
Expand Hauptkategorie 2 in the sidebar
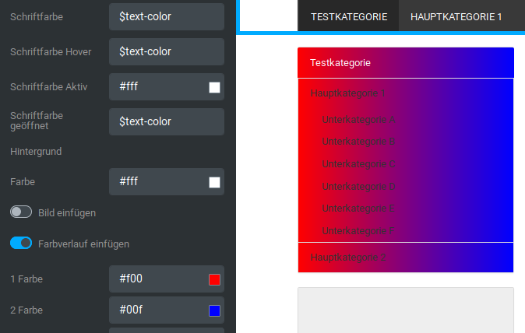tap(348, 258)
